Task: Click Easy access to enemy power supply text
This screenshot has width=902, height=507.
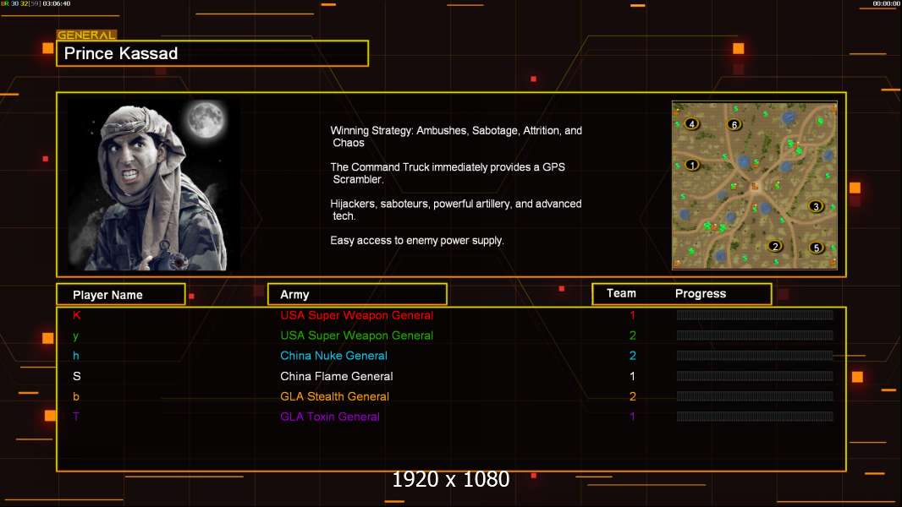Action: click(x=417, y=241)
